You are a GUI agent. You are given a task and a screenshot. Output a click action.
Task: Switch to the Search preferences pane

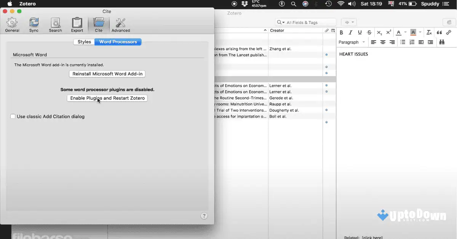tap(55, 24)
